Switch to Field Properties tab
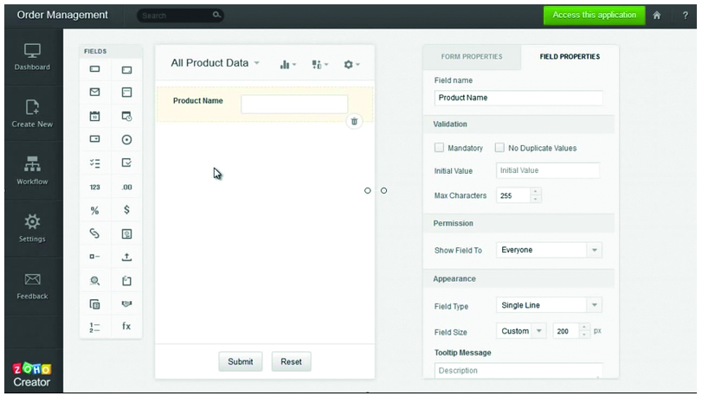 click(570, 57)
